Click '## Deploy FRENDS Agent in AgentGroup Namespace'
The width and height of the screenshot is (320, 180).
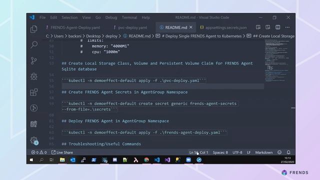(115, 121)
